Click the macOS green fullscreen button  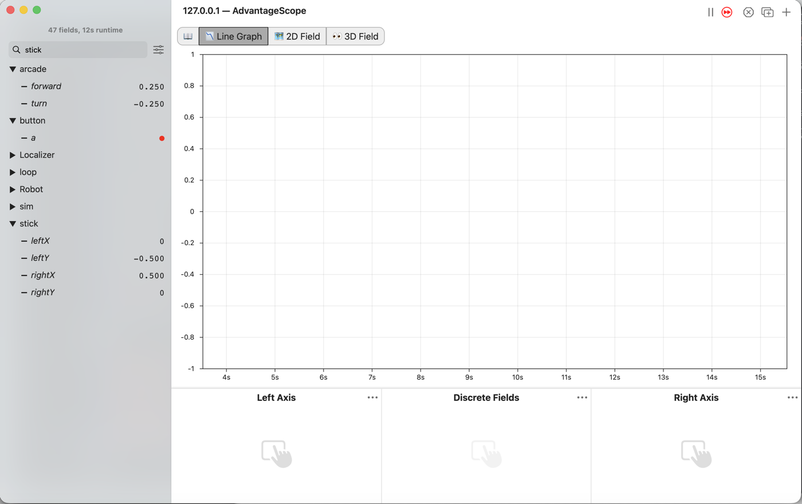[37, 10]
